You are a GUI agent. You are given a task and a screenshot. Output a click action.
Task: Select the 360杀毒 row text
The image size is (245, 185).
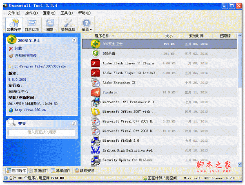click(109, 53)
